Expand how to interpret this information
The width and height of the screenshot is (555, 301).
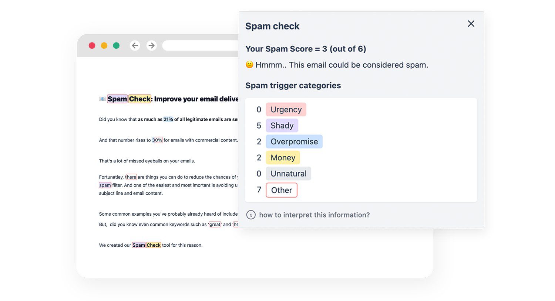click(313, 215)
